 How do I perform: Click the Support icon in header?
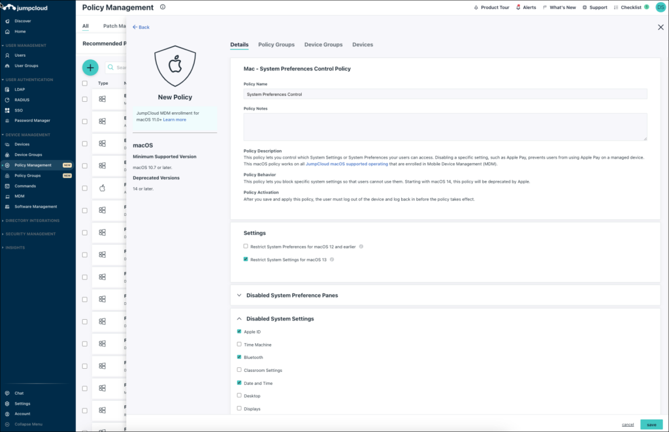[x=585, y=7]
